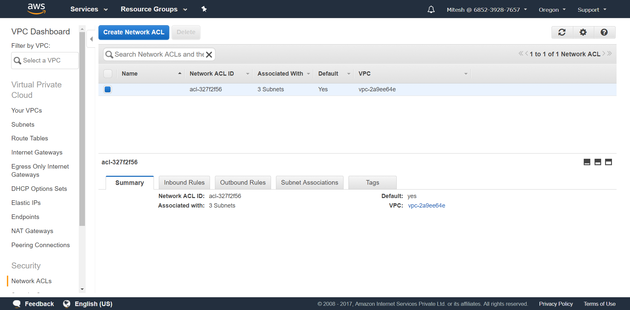Sort by the Name column

[x=151, y=74]
